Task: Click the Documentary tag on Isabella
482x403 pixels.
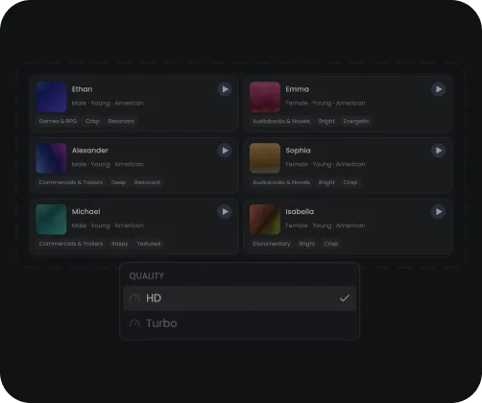Action: pyautogui.click(x=272, y=244)
